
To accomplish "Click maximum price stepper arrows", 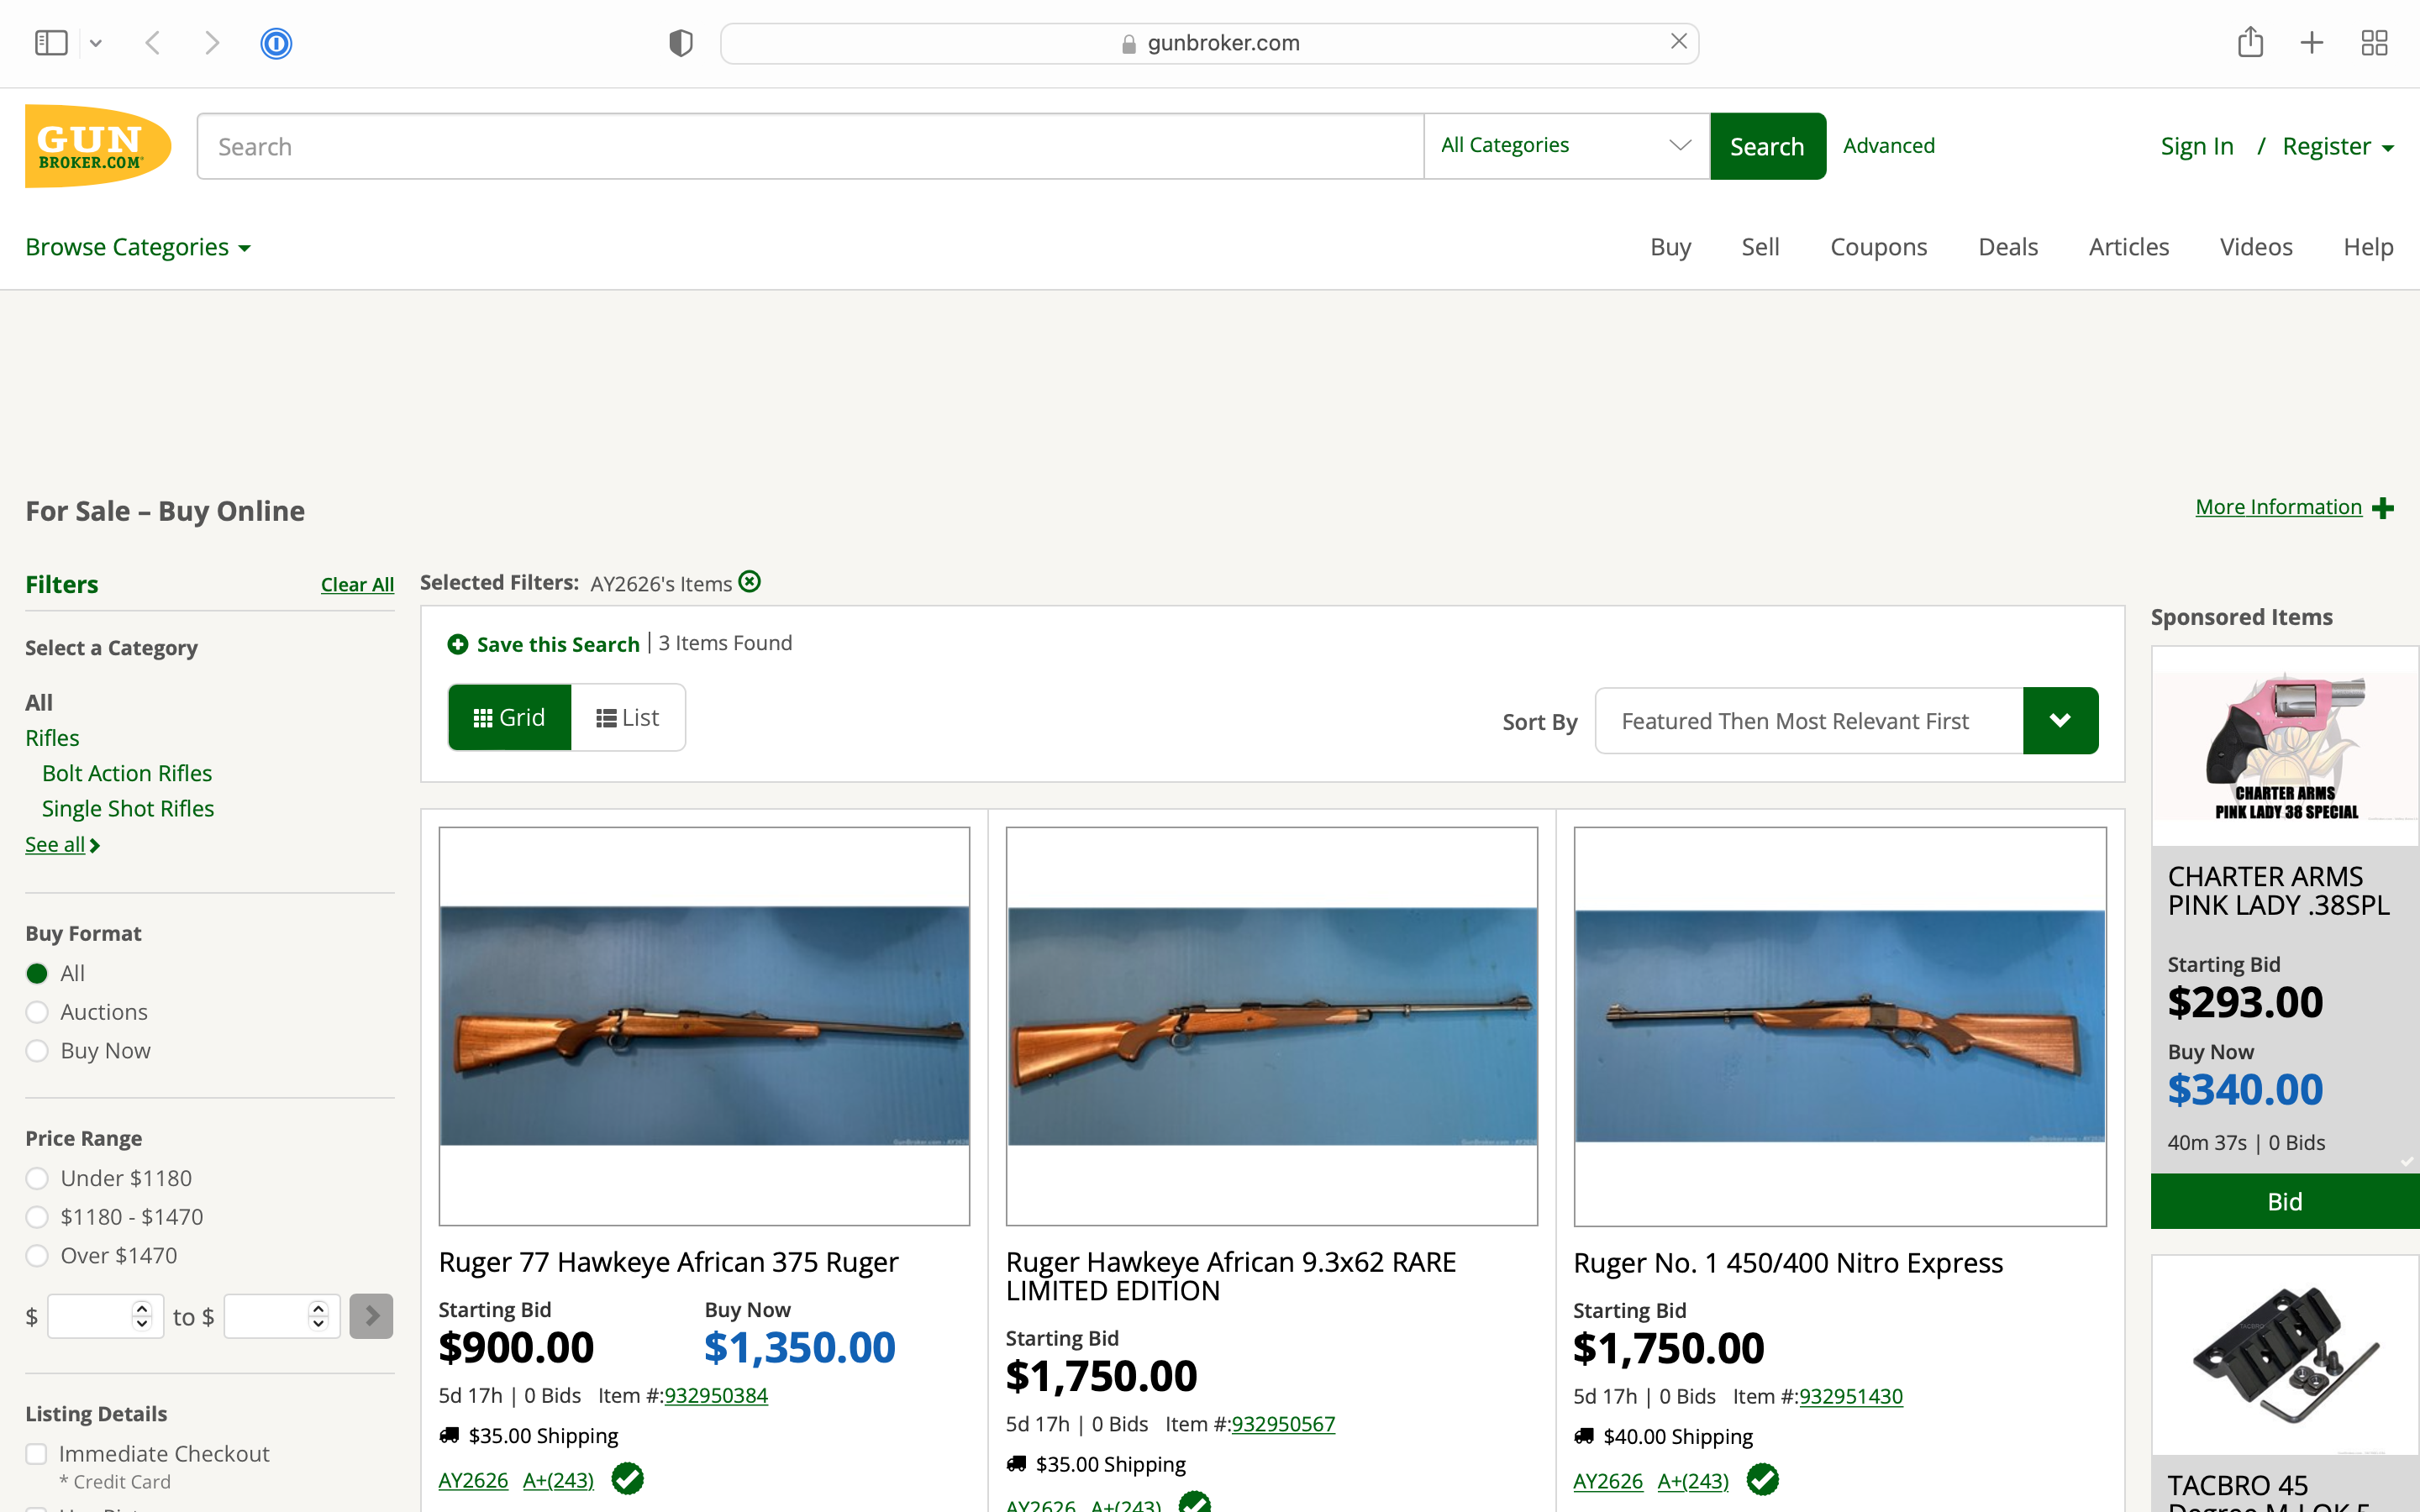I will [x=318, y=1316].
